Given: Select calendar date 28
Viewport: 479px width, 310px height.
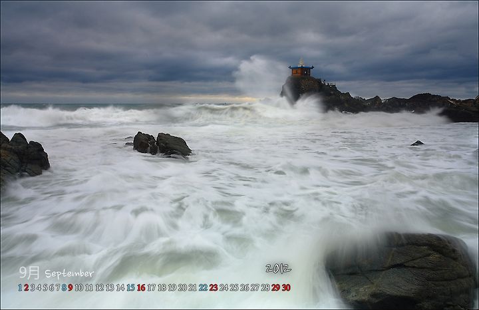Looking at the screenshot, I should 265,287.
